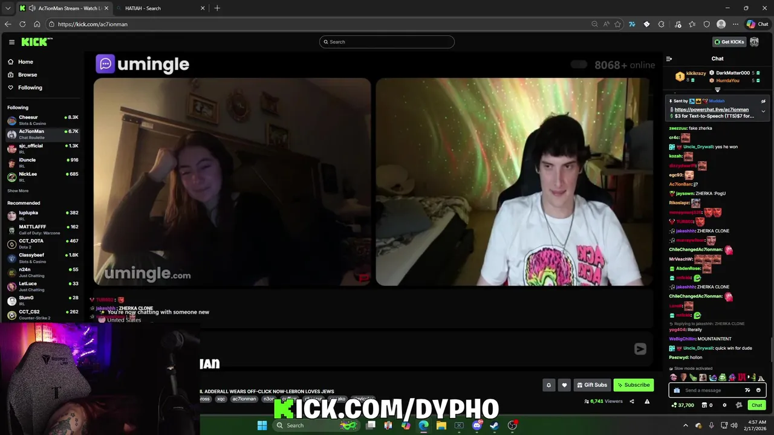Screen dimensions: 774x435
Task: Expand Show More under Following
Action: coord(18,191)
